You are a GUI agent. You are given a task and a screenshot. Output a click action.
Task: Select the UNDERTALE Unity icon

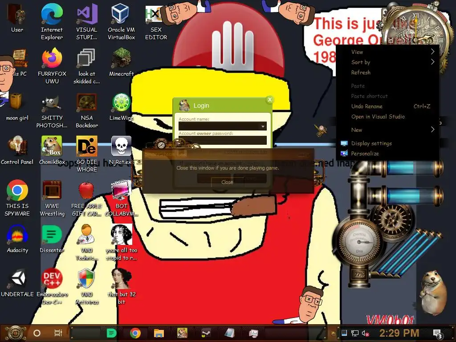coord(17,283)
